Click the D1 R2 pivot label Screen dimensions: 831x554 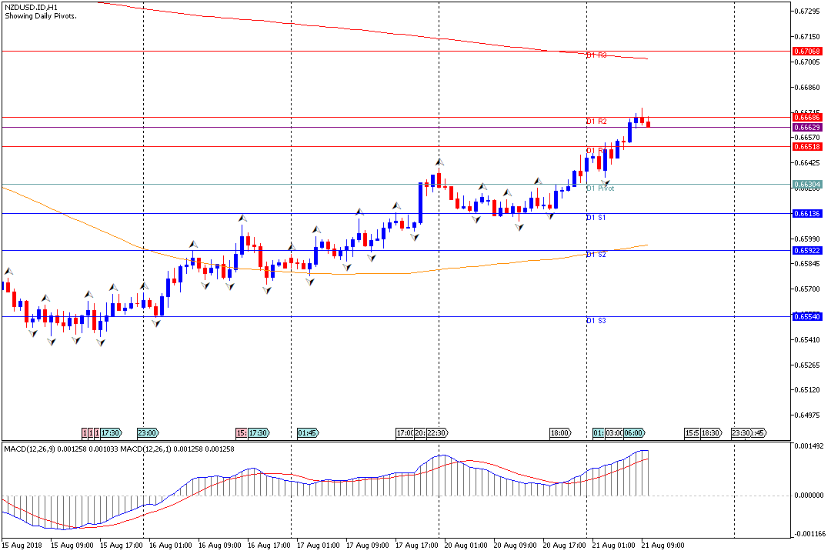tap(596, 122)
